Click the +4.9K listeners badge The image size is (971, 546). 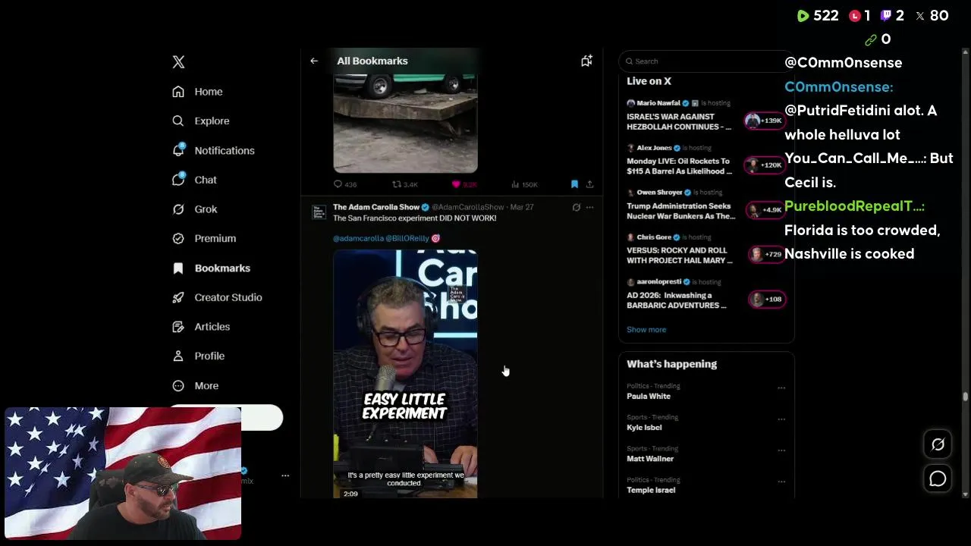(x=766, y=210)
